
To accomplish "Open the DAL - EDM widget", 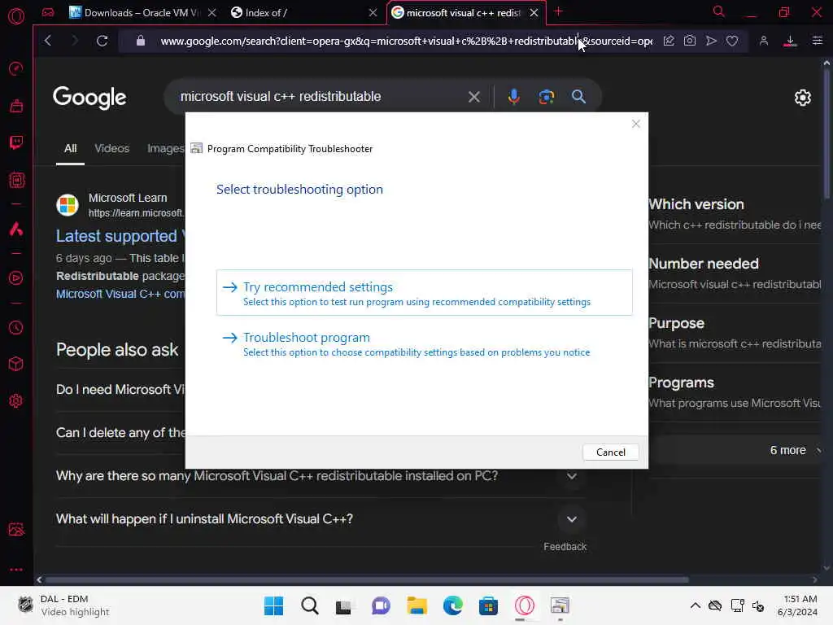I will point(63,605).
